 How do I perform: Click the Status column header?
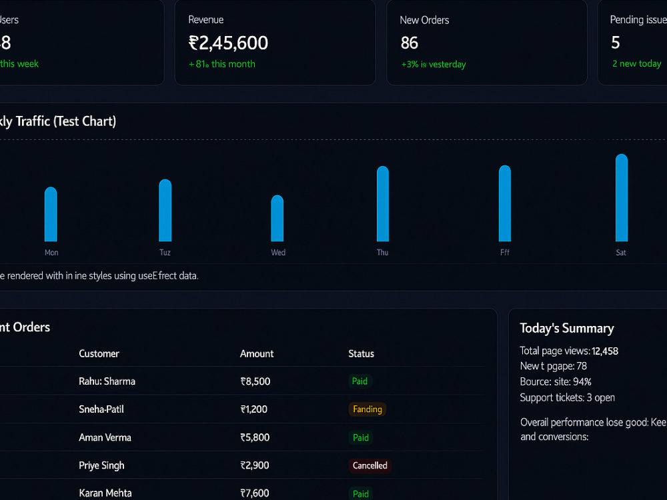pyautogui.click(x=361, y=354)
